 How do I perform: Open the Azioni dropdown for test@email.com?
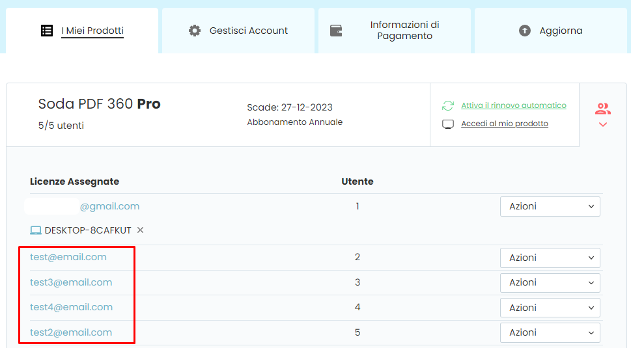[x=550, y=258]
